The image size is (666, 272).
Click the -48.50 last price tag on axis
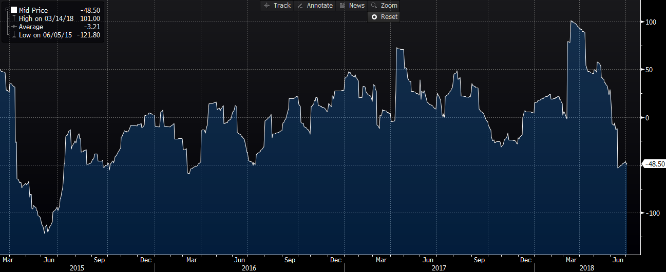[654, 164]
